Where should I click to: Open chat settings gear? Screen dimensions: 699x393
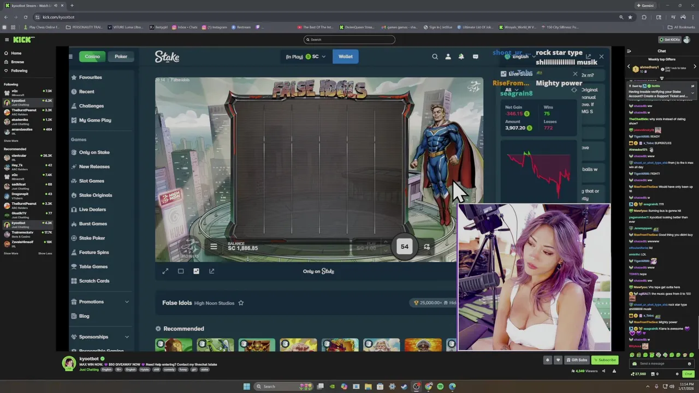(x=677, y=374)
